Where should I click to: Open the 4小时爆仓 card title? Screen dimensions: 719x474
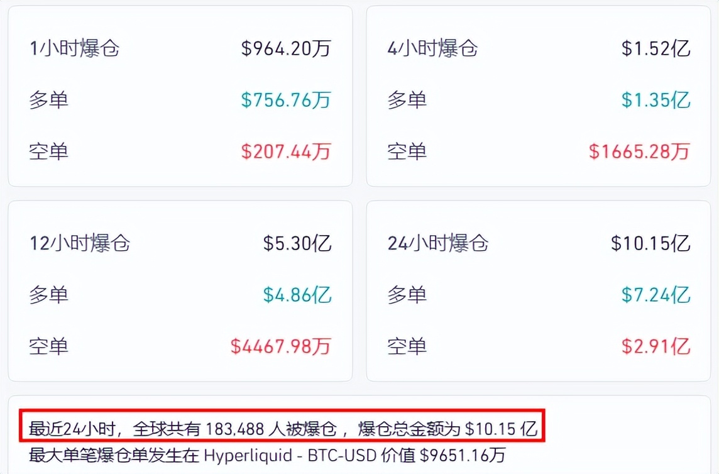pyautogui.click(x=432, y=48)
